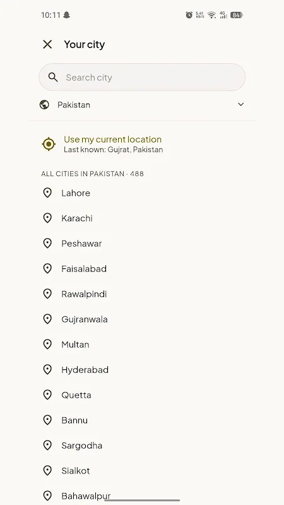Tap the pin icon beside Faisalabad

coord(47,269)
